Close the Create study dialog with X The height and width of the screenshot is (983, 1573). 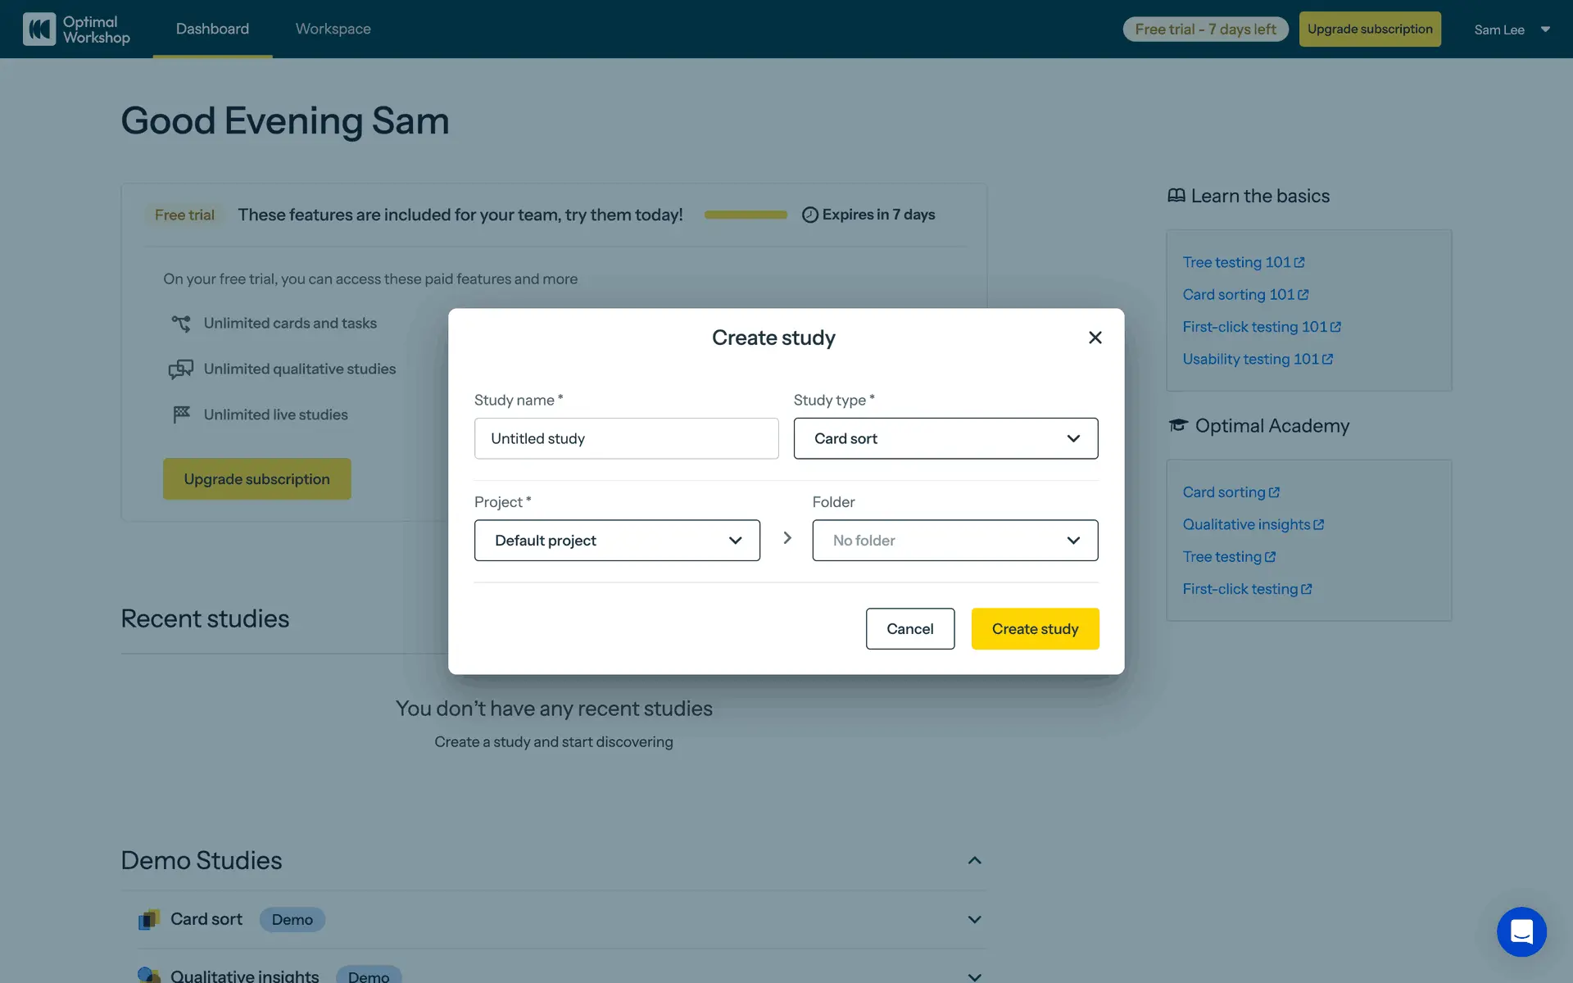(1095, 337)
